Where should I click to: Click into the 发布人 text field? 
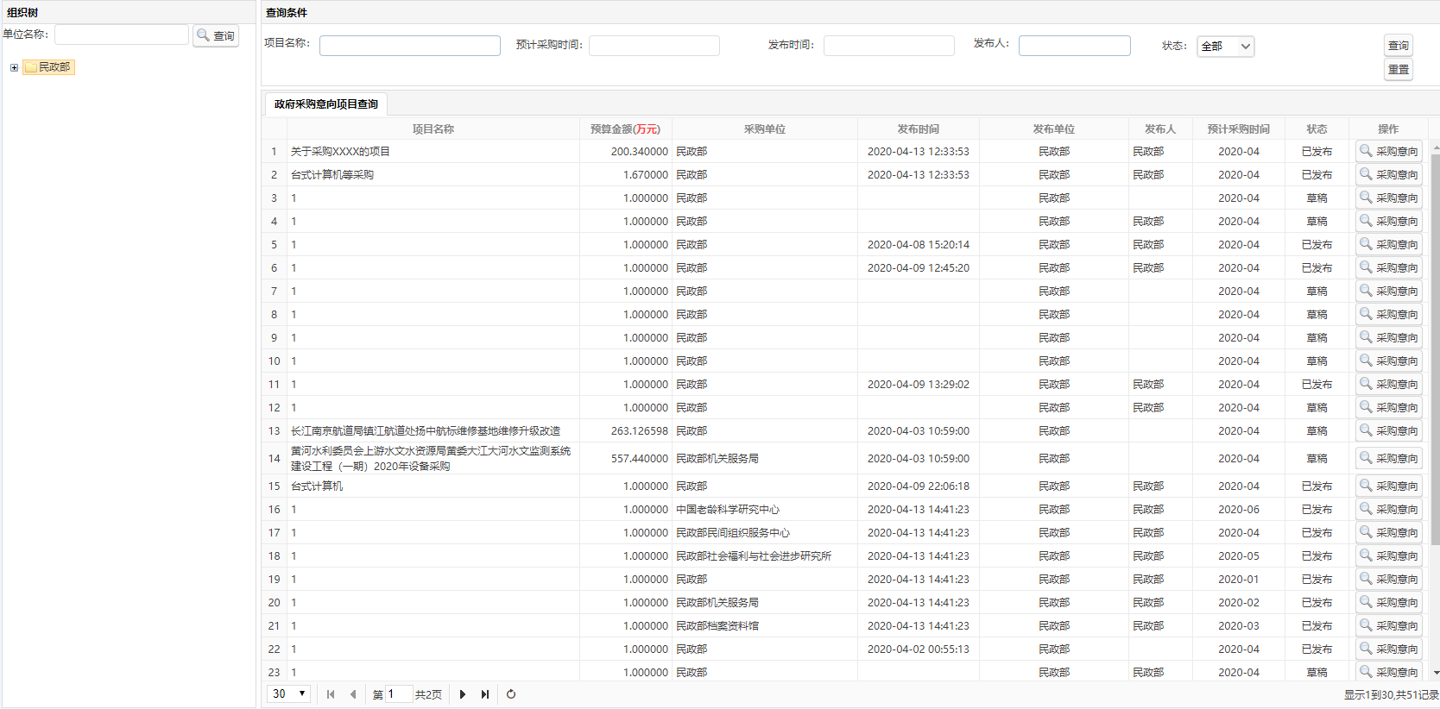[1074, 46]
